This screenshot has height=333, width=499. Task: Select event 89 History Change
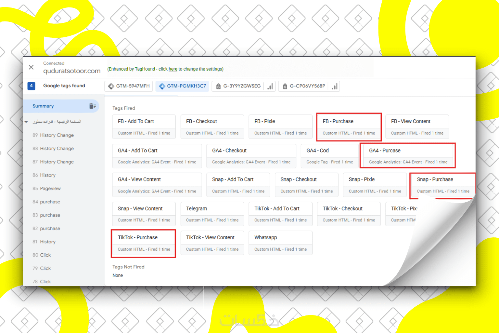[x=53, y=135]
